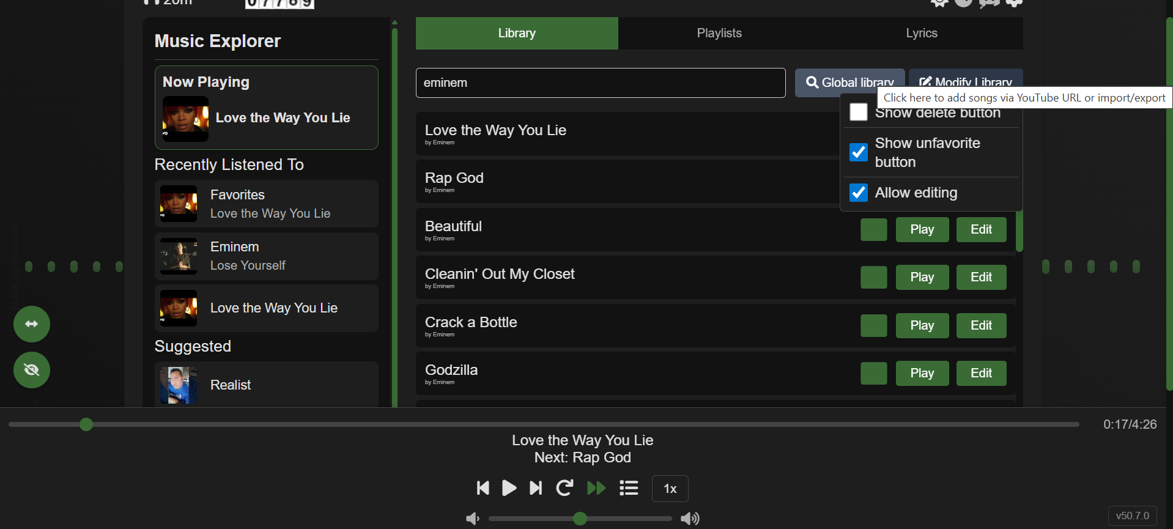Image resolution: width=1173 pixels, height=529 pixels.
Task: Open the Global library search button
Action: 849,83
